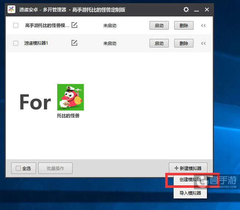
Task: Click the app logo in title bar
Action: click(11, 10)
